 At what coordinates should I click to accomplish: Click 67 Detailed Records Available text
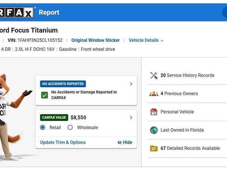coord(190,148)
